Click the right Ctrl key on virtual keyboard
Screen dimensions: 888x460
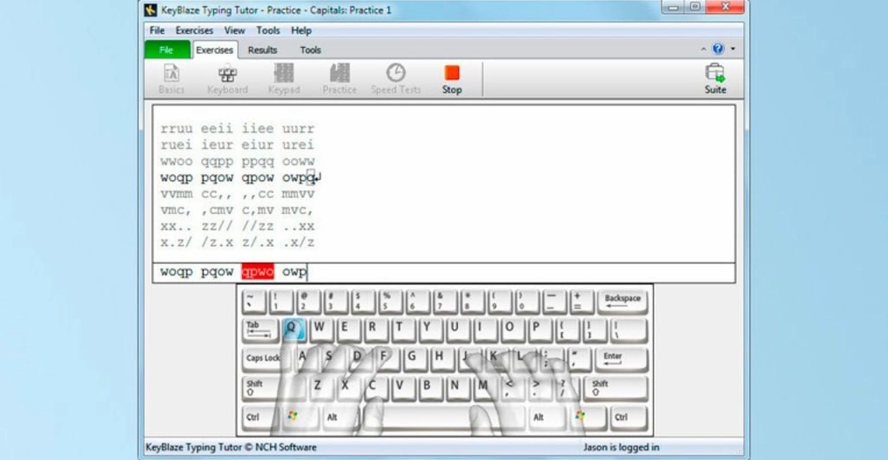(x=629, y=417)
